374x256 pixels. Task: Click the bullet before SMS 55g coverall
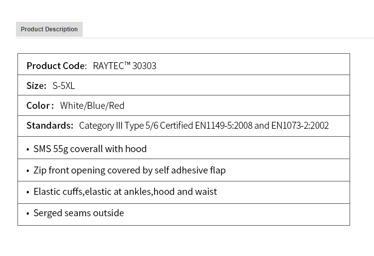point(28,149)
